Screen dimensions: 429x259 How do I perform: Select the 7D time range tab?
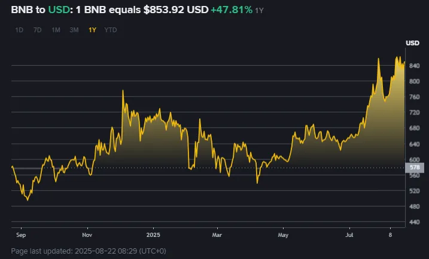click(38, 30)
